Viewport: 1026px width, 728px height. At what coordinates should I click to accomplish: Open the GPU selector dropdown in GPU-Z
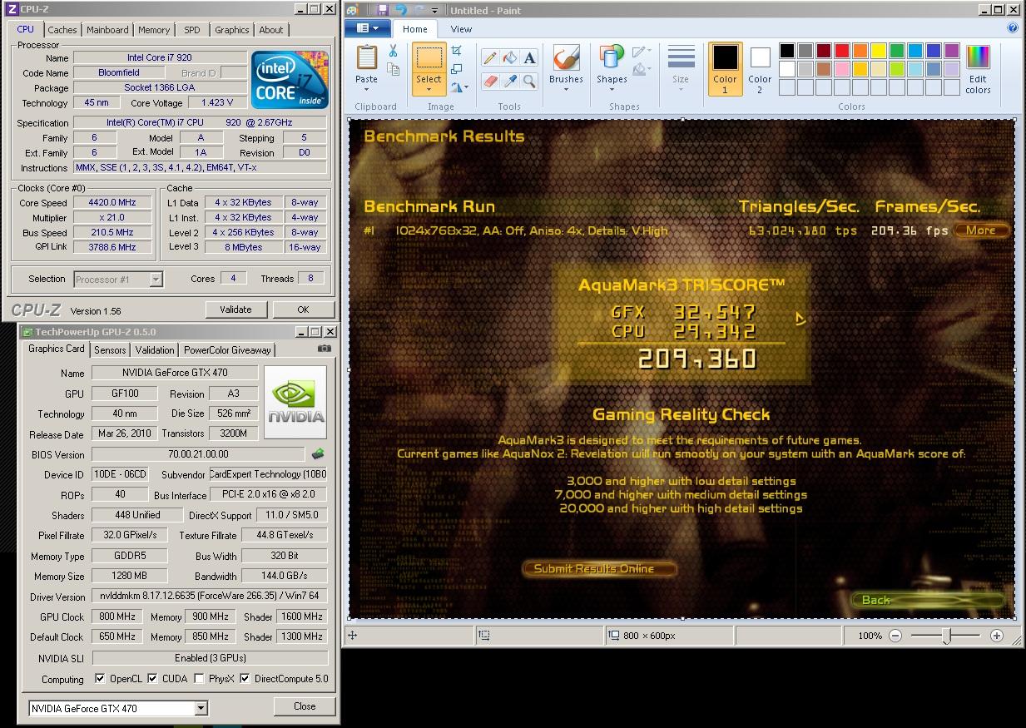click(x=201, y=708)
